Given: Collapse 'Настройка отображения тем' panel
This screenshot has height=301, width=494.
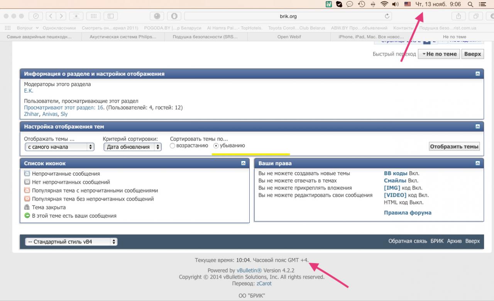Looking at the screenshot, I should point(477,126).
